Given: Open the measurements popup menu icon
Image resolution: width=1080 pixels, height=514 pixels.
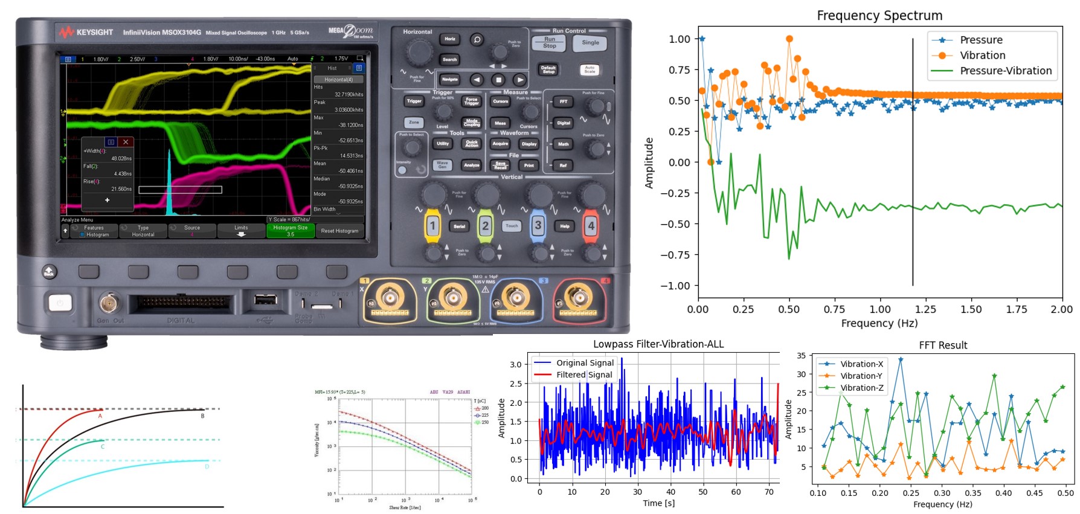Looking at the screenshot, I should [111, 142].
